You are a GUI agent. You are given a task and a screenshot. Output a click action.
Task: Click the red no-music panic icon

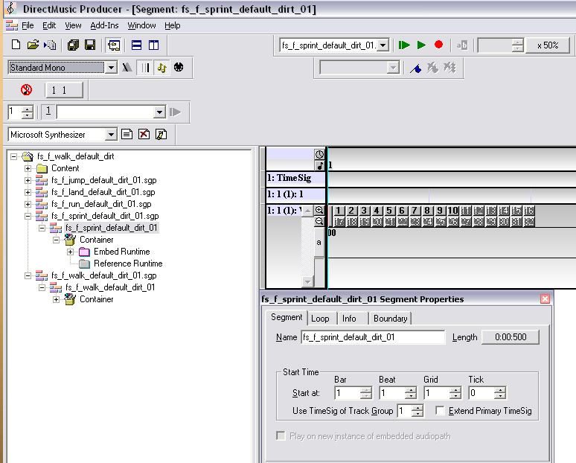pyautogui.click(x=26, y=89)
